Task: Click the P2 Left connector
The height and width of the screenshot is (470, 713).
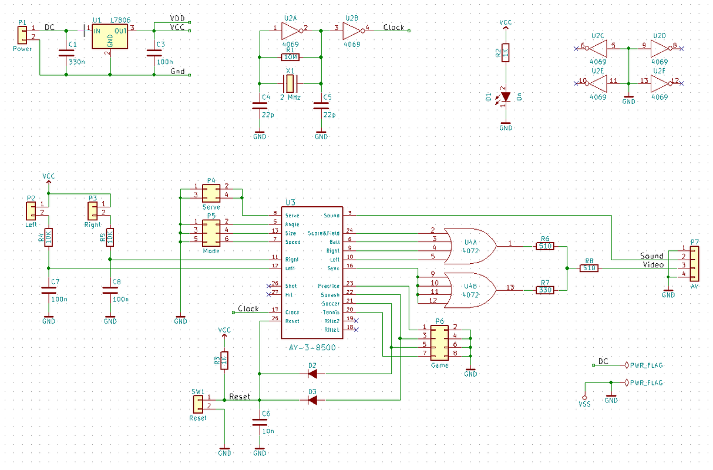Action: pos(31,210)
